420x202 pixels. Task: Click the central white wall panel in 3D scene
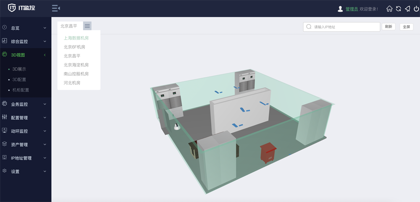click(x=240, y=111)
